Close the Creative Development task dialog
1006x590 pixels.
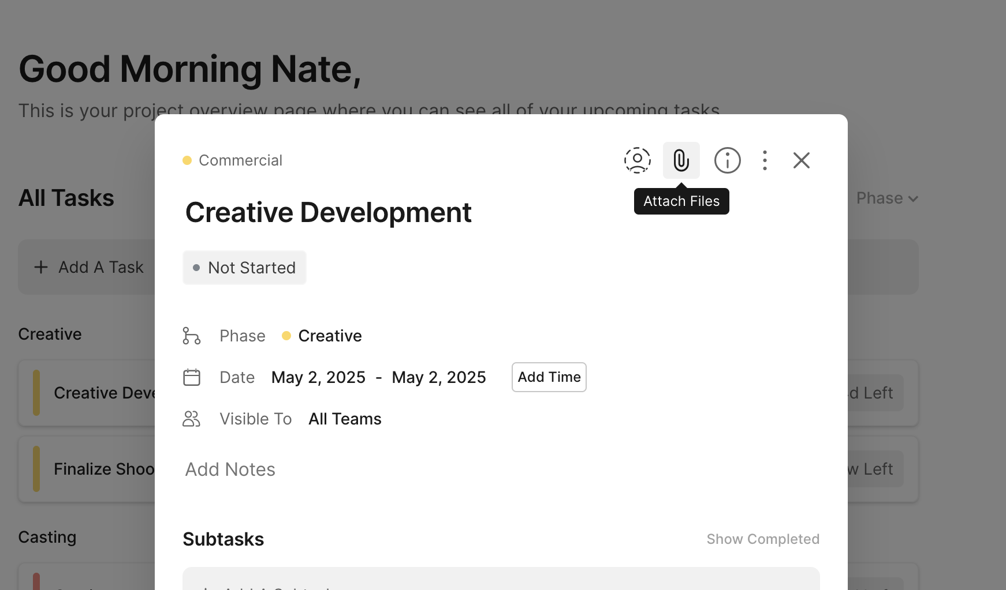coord(801,160)
